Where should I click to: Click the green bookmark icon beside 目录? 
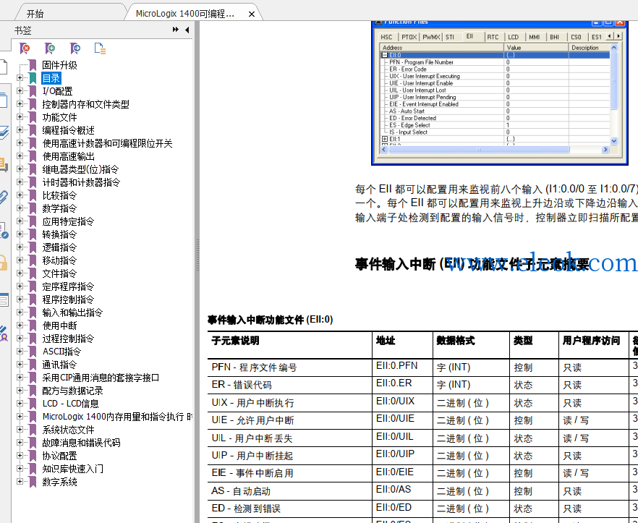(x=33, y=78)
